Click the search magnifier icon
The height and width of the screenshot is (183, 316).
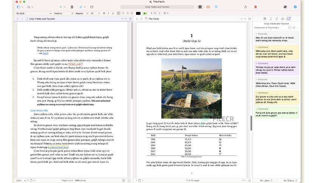28,7
